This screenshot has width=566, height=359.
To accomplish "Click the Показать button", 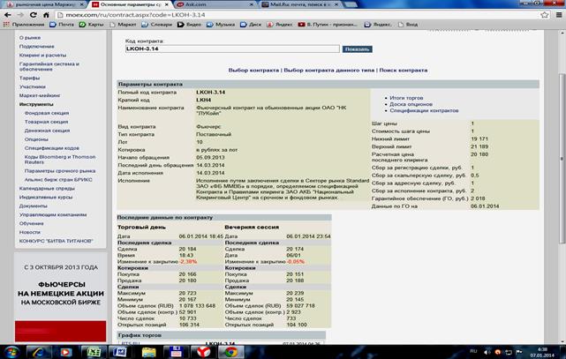I will pos(357,49).
